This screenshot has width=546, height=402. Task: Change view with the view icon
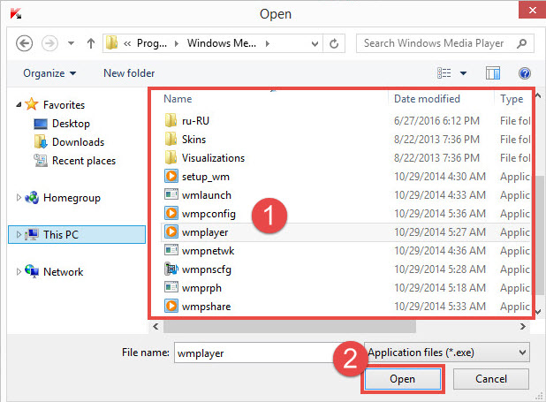(444, 73)
